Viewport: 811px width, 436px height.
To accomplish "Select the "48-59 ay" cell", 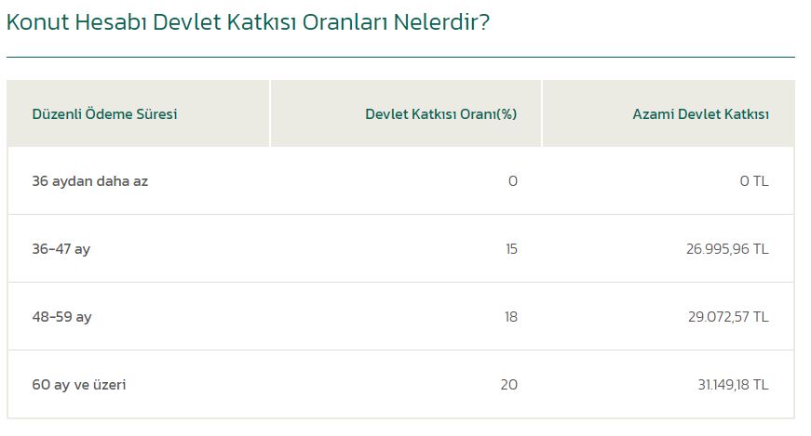I will tap(62, 317).
